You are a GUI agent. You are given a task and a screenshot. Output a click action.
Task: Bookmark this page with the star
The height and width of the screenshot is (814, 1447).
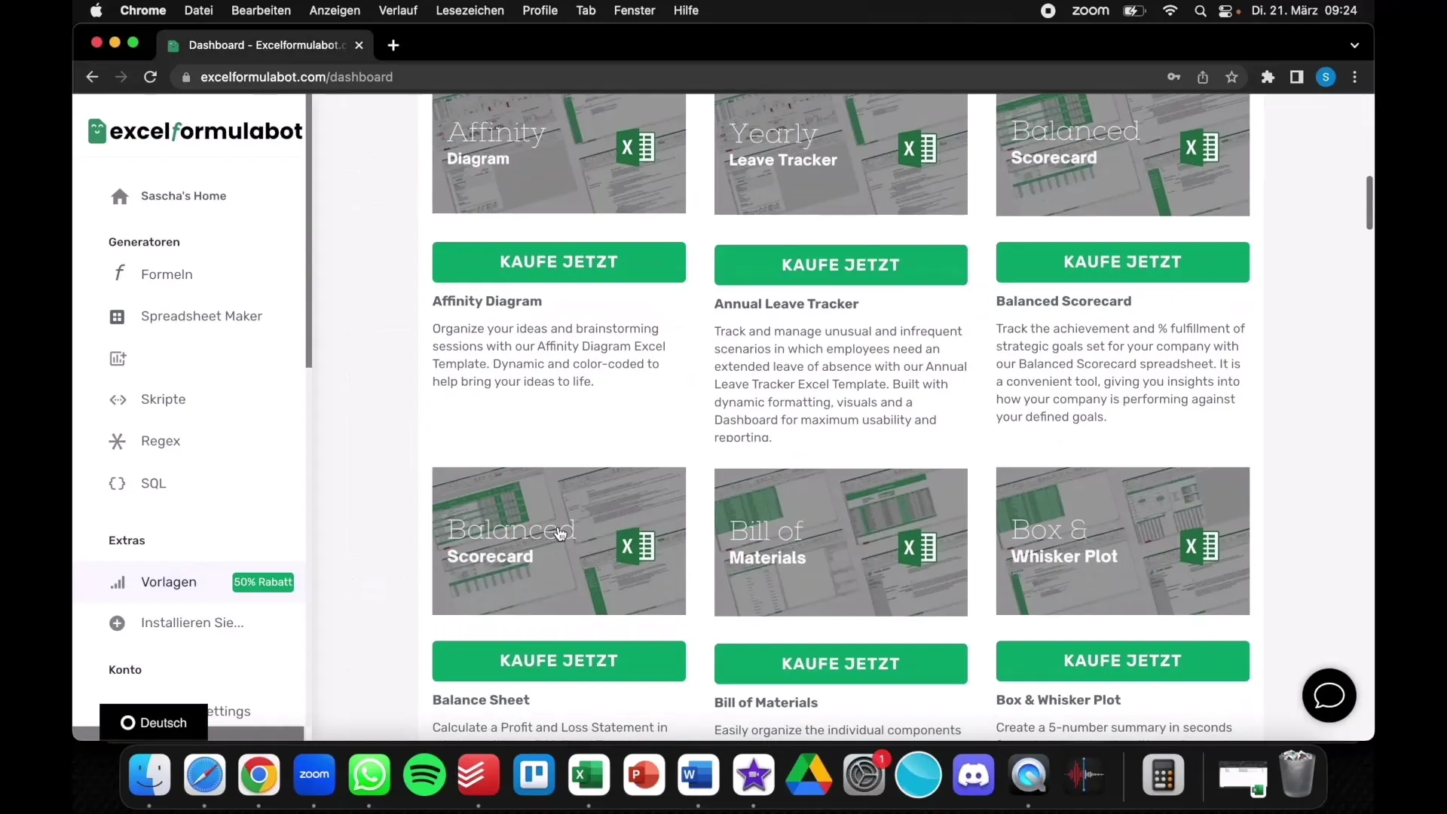(1231, 77)
